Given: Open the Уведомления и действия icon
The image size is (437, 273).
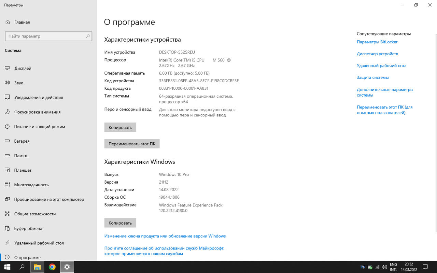Looking at the screenshot, I should [7, 97].
